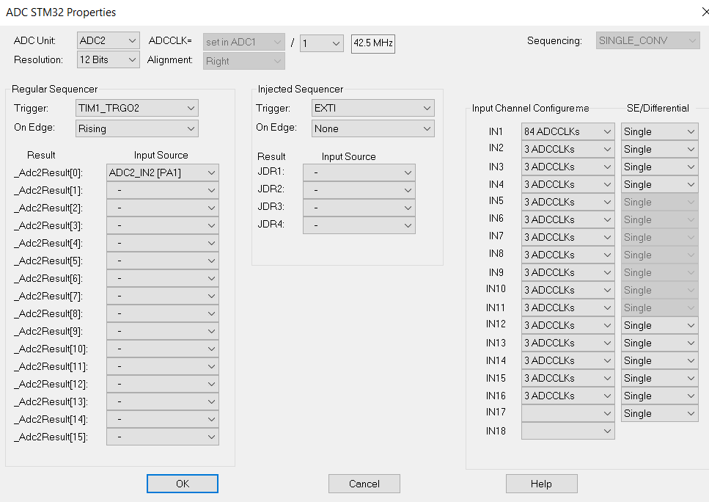The width and height of the screenshot is (709, 502).
Task: Open _Adc2Result[0] input source dropdown
Action: click(x=163, y=172)
